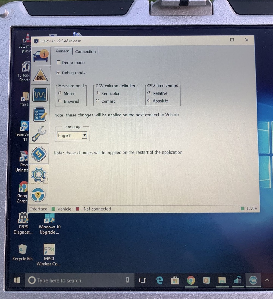Click the 12.0V voltage indicator

pos(249,208)
